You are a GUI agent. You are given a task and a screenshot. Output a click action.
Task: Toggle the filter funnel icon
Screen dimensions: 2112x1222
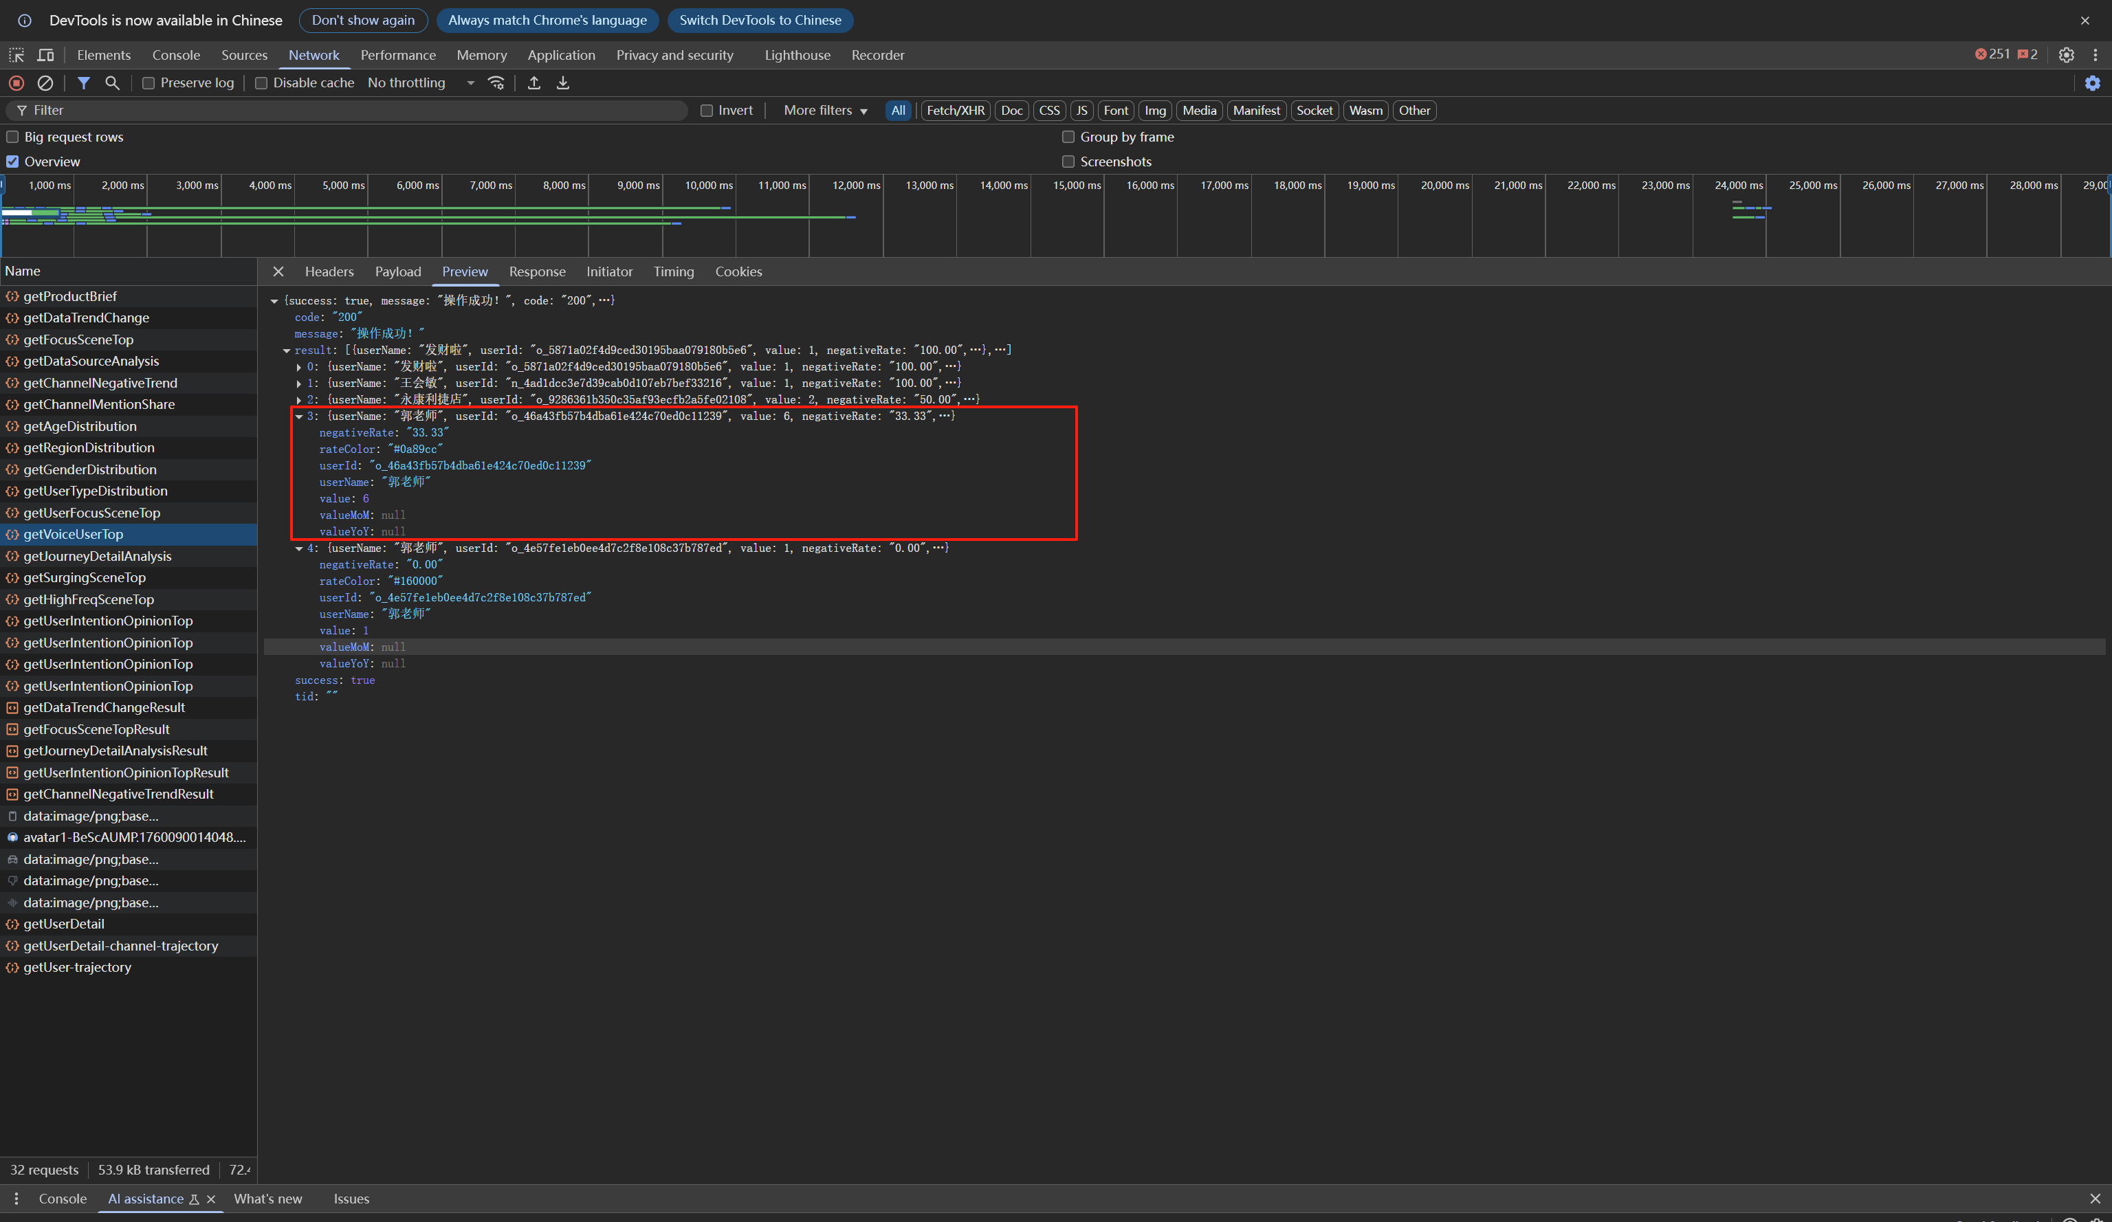[84, 83]
